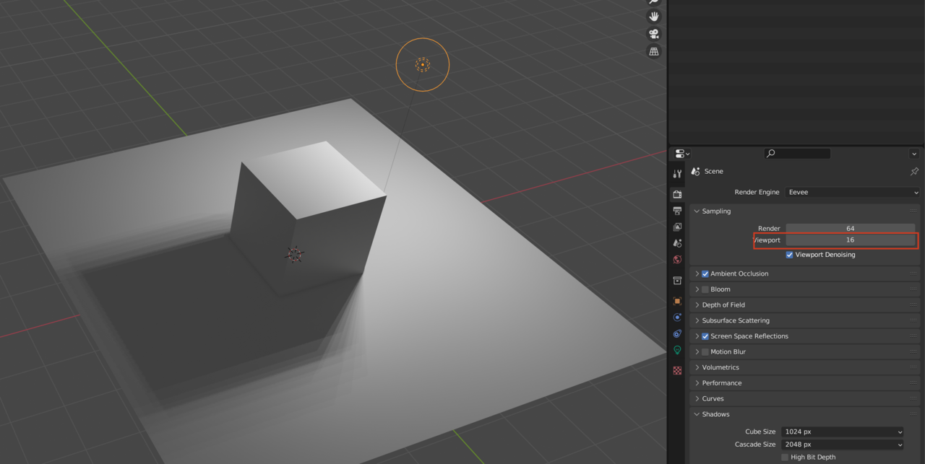Click the pan view hand icon

[654, 16]
